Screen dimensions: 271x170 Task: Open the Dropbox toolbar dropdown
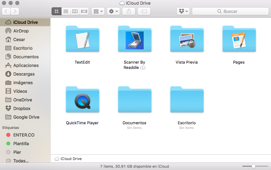(x=183, y=11)
